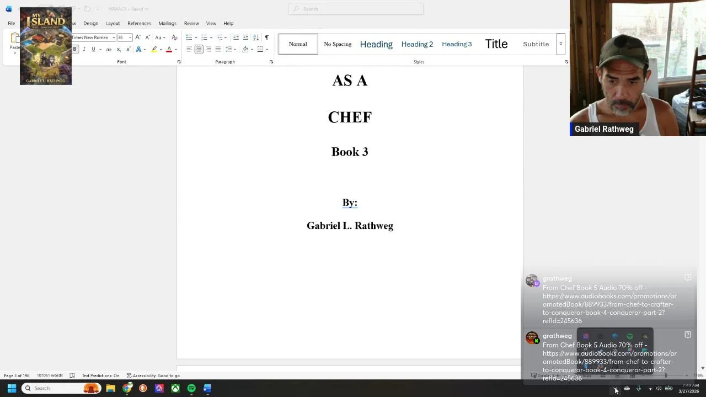The height and width of the screenshot is (397, 706).
Task: Toggle Subscript formatting
Action: [119, 49]
